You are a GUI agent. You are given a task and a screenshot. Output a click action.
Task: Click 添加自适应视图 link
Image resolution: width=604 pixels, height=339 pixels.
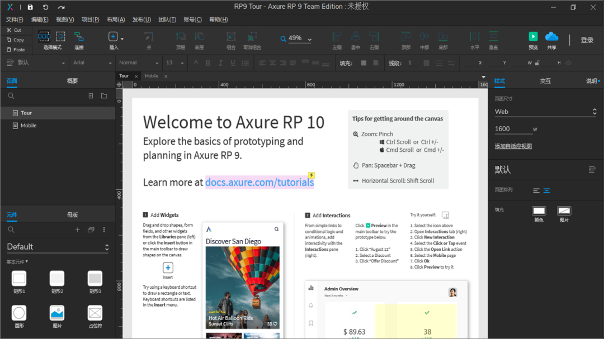pos(513,146)
